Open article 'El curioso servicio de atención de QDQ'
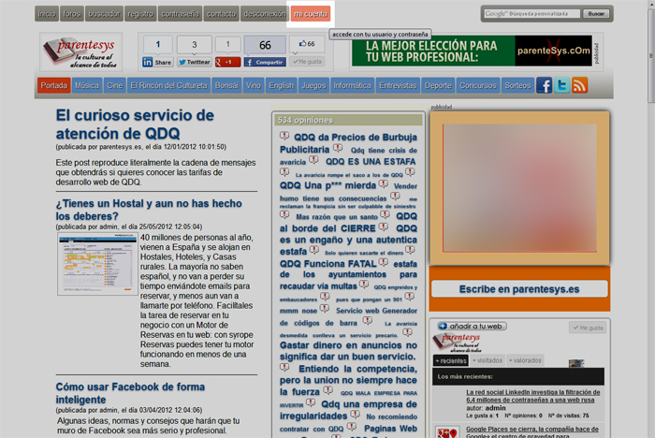The image size is (655, 438). [135, 124]
